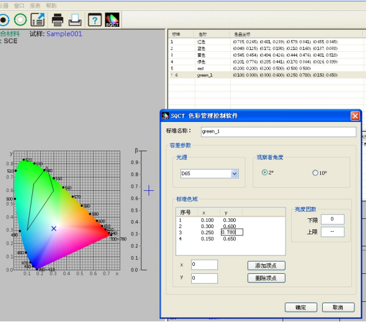Open the 报表 menu
The height and width of the screenshot is (322, 366).
pyautogui.click(x=35, y=5)
